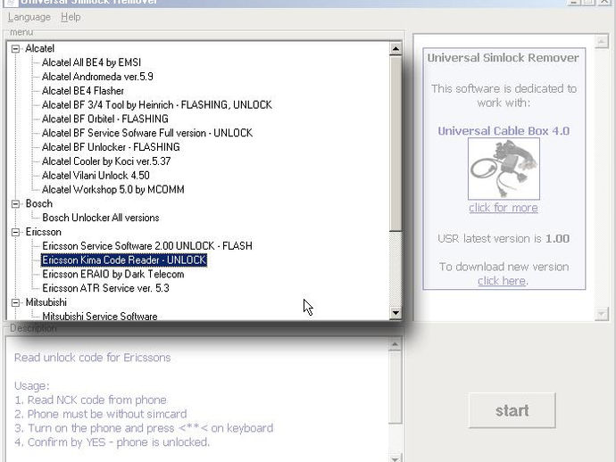Collapse the Mitsubishi tree group
This screenshot has width=616, height=462.
(x=16, y=302)
